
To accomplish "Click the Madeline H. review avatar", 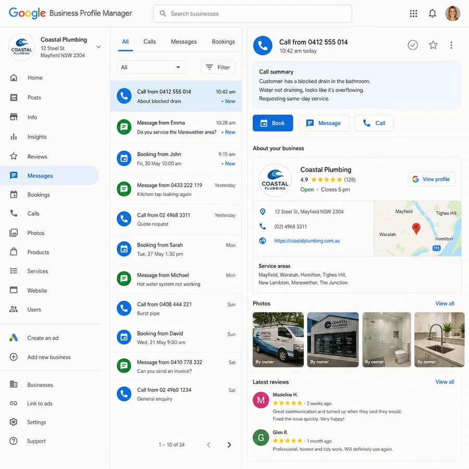I will pyautogui.click(x=261, y=400).
